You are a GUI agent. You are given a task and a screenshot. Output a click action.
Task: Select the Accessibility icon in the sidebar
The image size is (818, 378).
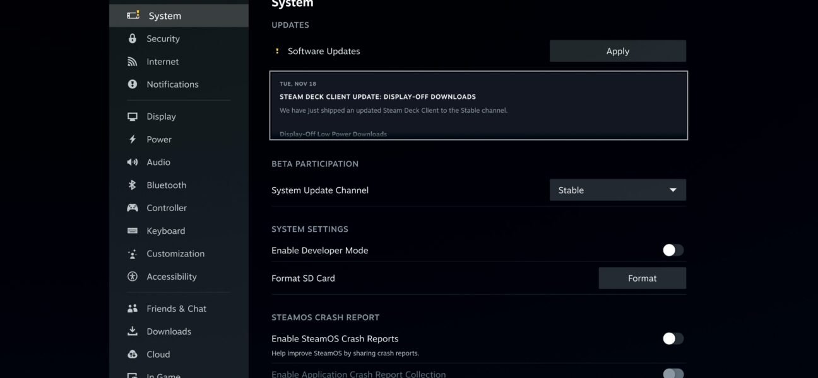pyautogui.click(x=132, y=276)
